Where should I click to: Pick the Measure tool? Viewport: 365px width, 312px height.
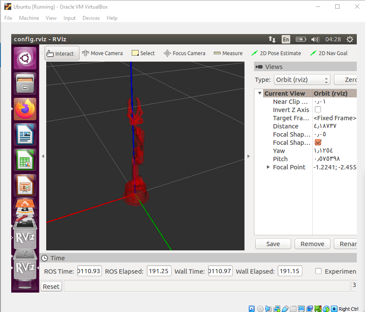coord(228,53)
